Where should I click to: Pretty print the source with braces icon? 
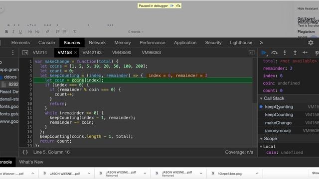click(25, 152)
